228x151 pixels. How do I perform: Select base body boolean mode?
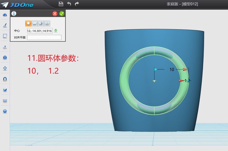click(28, 24)
